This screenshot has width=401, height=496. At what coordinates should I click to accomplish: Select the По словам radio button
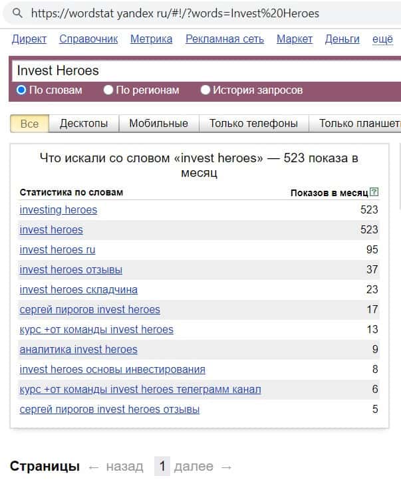(x=21, y=90)
